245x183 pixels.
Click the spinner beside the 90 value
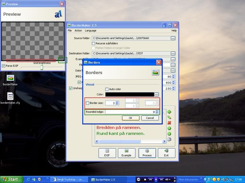[x=173, y=77]
